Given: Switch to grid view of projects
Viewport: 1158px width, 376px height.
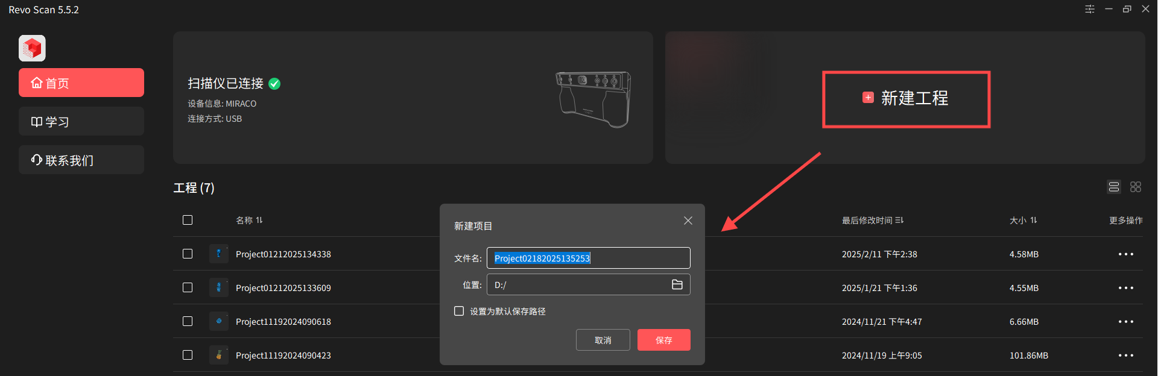Looking at the screenshot, I should coord(1136,187).
